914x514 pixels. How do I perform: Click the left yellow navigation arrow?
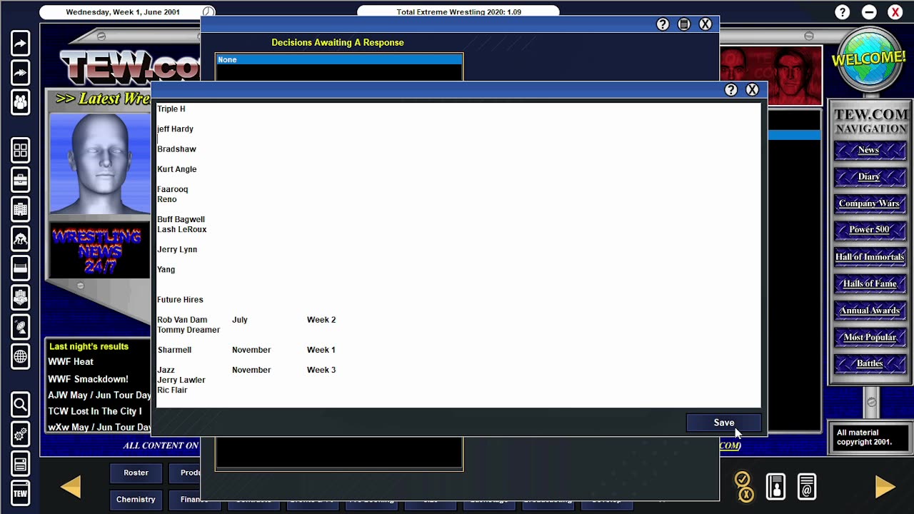point(71,486)
